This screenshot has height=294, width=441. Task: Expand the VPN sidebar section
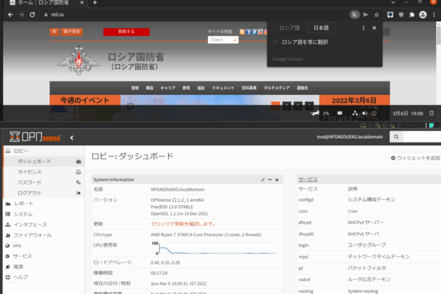pyautogui.click(x=43, y=246)
